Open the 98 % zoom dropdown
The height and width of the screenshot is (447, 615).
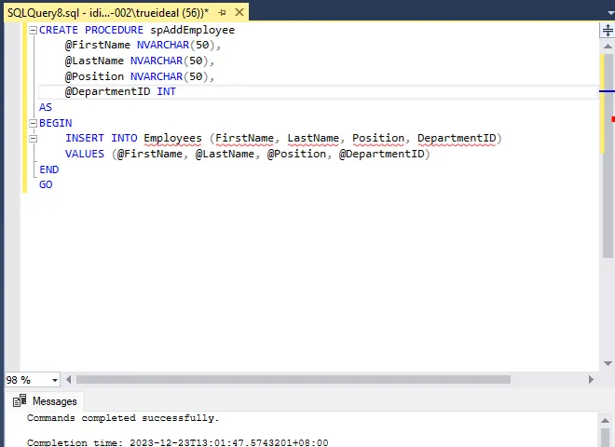54,380
